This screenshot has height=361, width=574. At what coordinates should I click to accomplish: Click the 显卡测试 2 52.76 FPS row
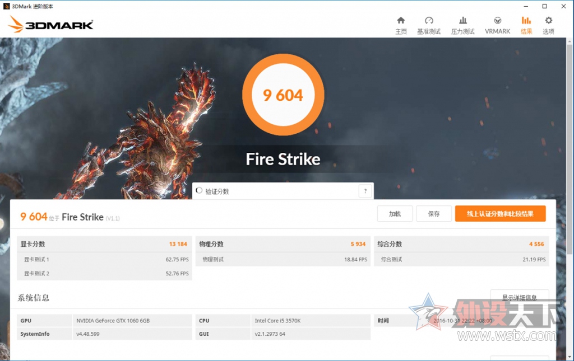pyautogui.click(x=104, y=273)
